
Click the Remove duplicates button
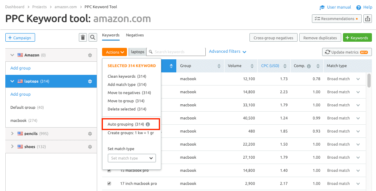pos(320,38)
